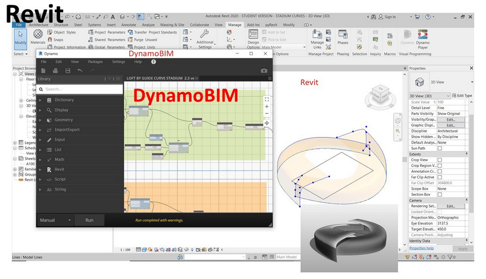Click the Dynamo zoom-to-fit icon
Image resolution: width=486 pixels, height=279 pixels.
(267, 100)
